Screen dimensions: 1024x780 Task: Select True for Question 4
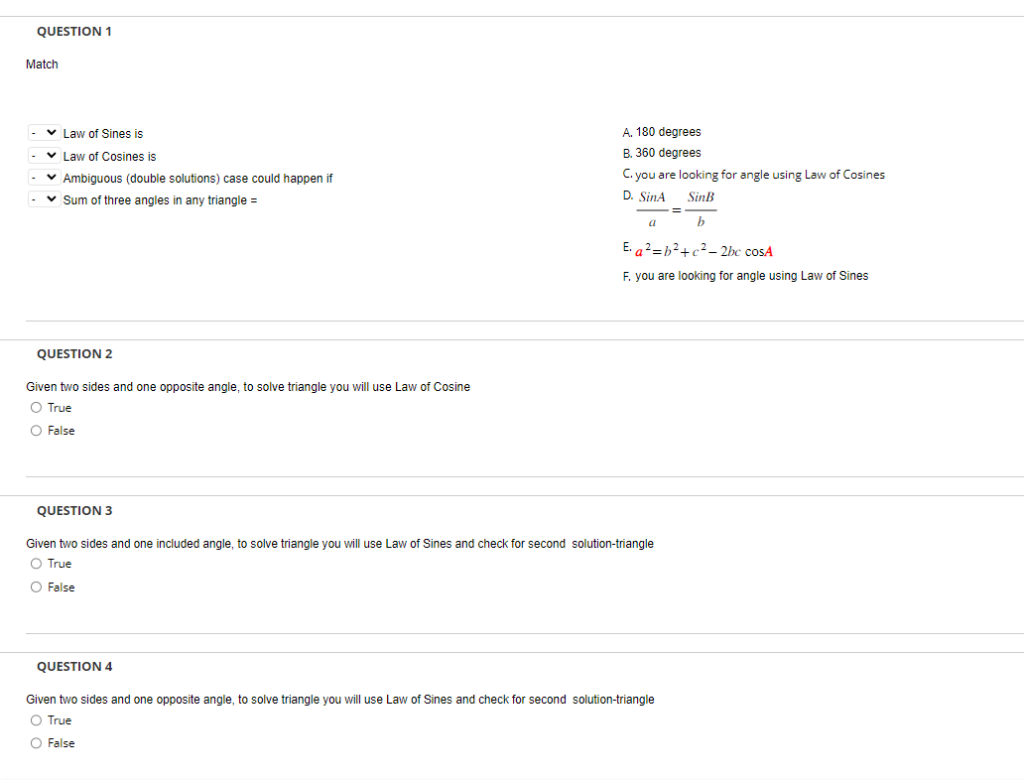[36, 719]
